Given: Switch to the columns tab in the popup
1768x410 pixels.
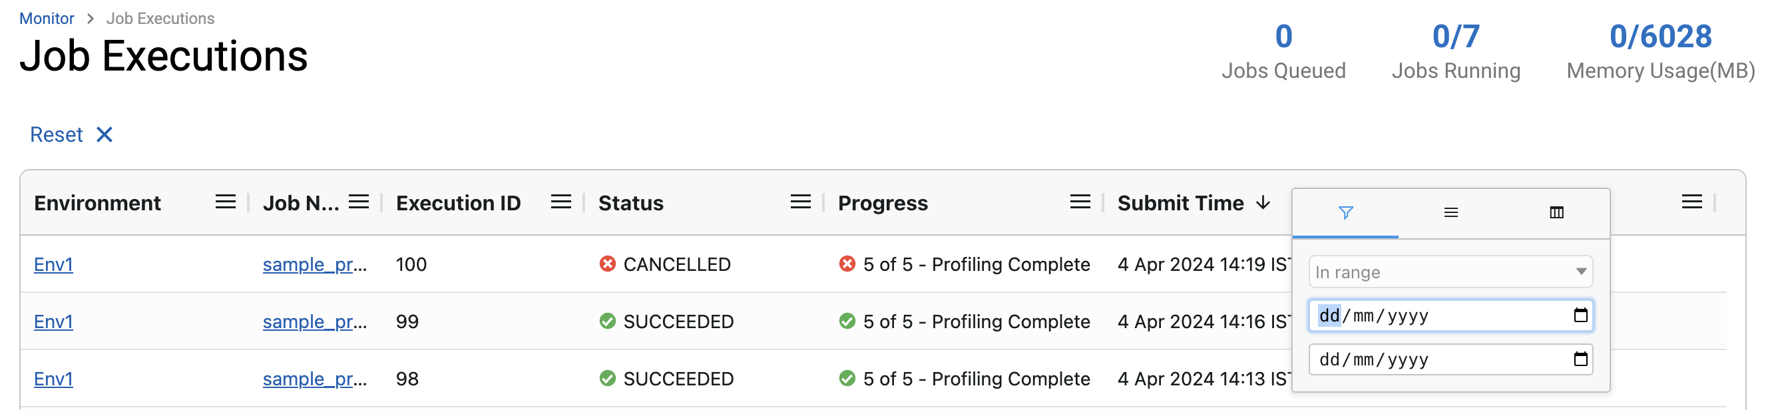Looking at the screenshot, I should point(1556,213).
